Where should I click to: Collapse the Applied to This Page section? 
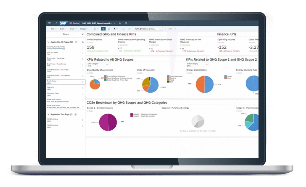(x=48, y=114)
